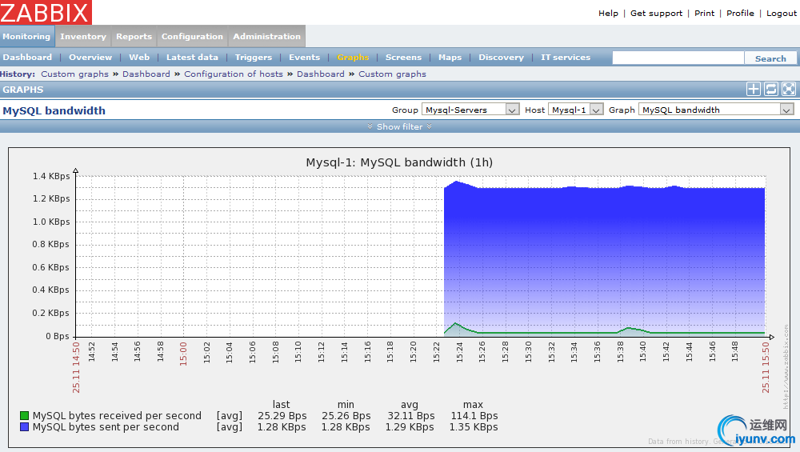Image resolution: width=800 pixels, height=452 pixels.
Task: Open the Latest data submenu
Action: pyautogui.click(x=192, y=57)
